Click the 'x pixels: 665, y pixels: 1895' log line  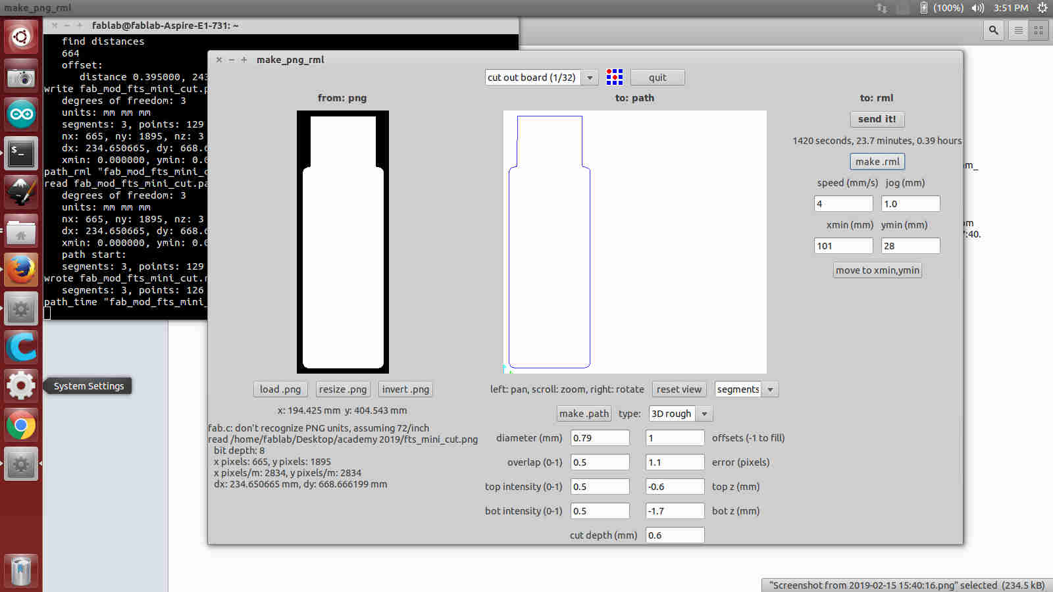click(272, 462)
